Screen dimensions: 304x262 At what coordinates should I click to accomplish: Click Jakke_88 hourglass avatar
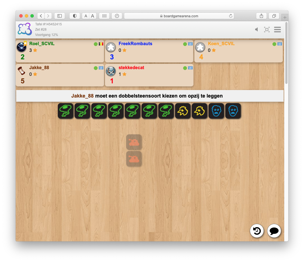[x=21, y=71]
